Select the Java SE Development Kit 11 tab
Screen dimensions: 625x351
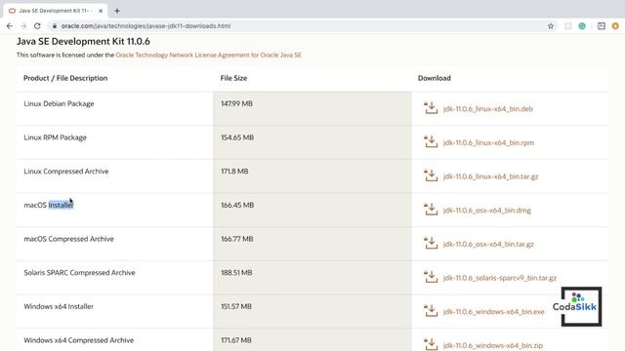[55, 11]
